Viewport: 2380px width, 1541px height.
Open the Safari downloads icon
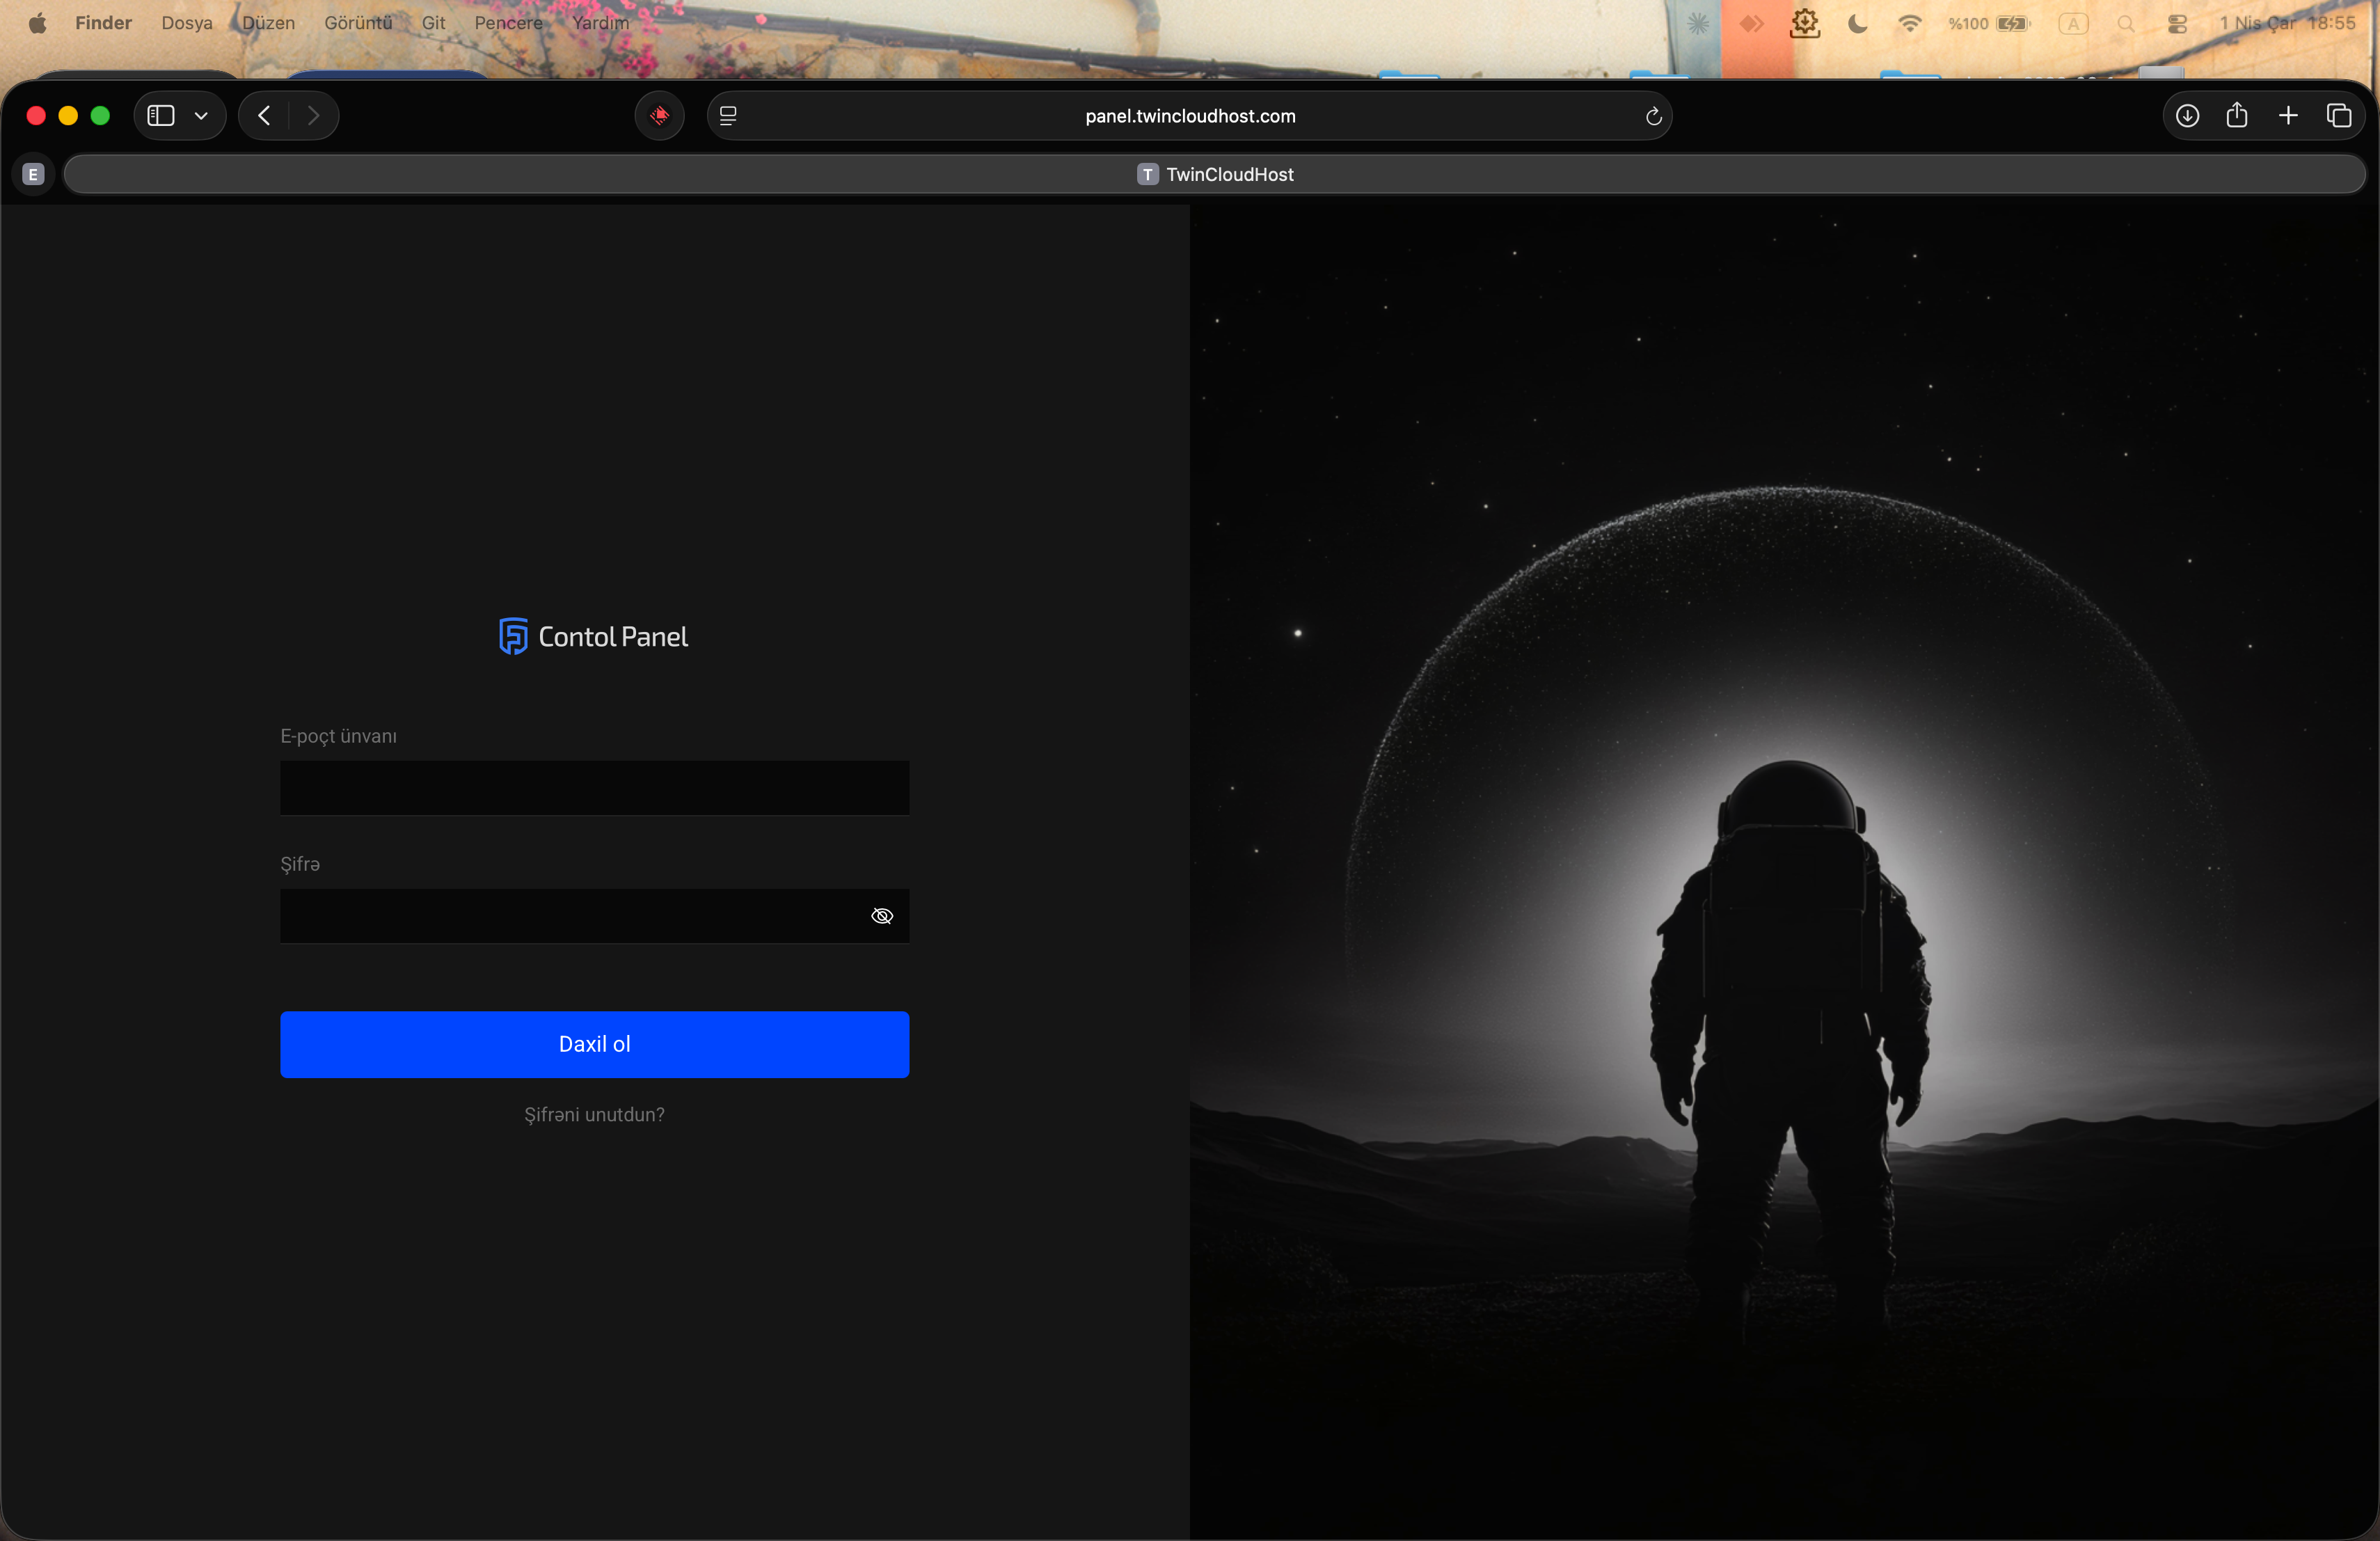tap(2187, 116)
